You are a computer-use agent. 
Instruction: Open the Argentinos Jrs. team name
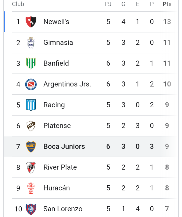(x=67, y=84)
